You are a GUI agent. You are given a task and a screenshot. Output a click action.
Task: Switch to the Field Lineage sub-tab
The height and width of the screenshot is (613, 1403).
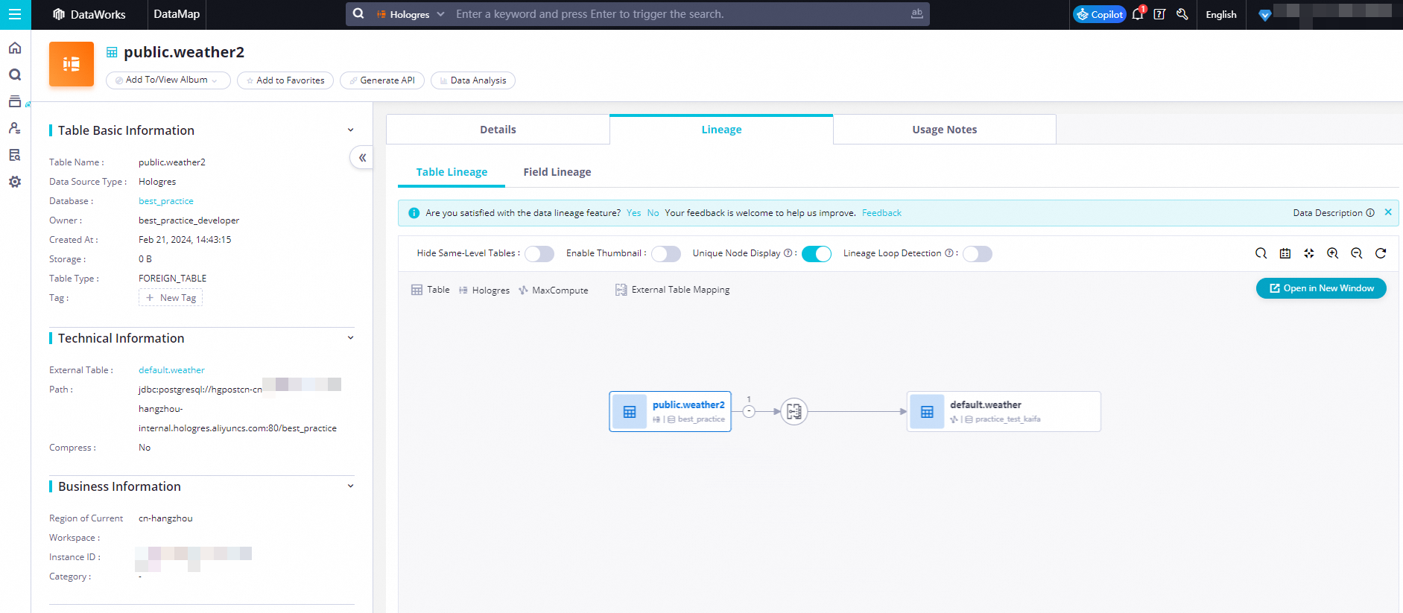557,172
